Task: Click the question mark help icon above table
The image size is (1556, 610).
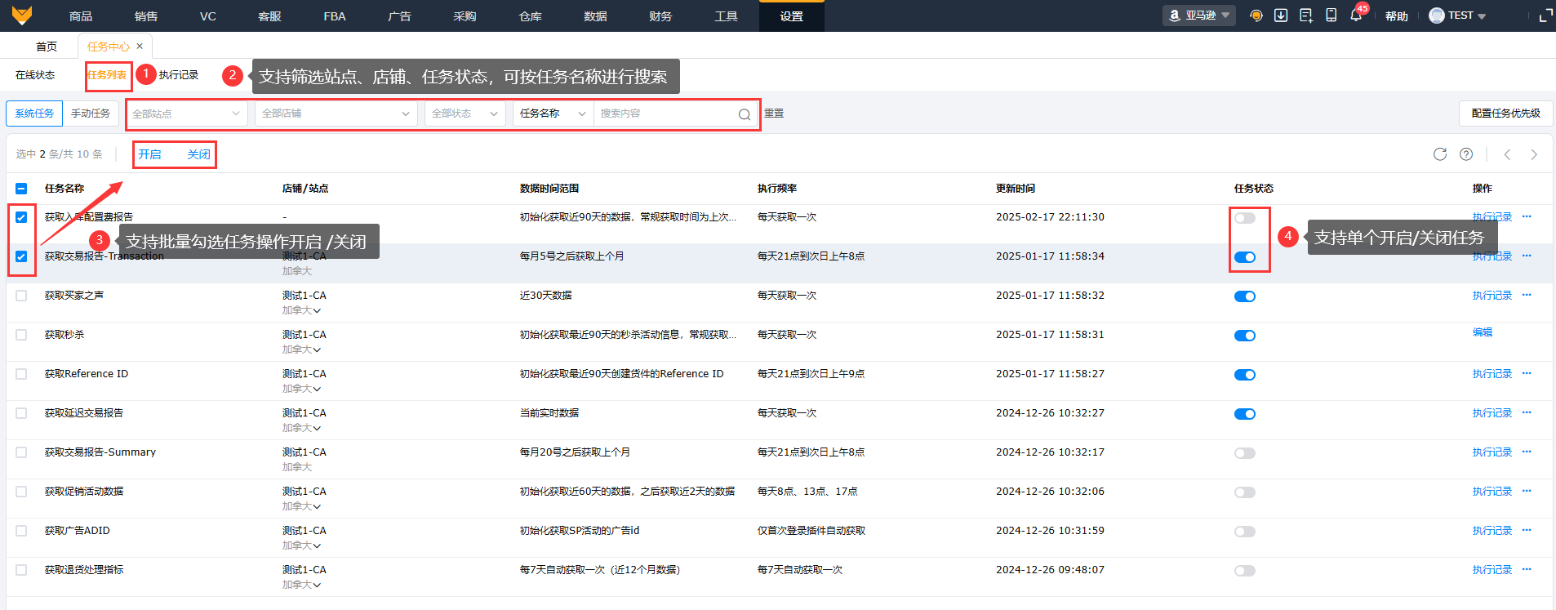Action: tap(1466, 154)
